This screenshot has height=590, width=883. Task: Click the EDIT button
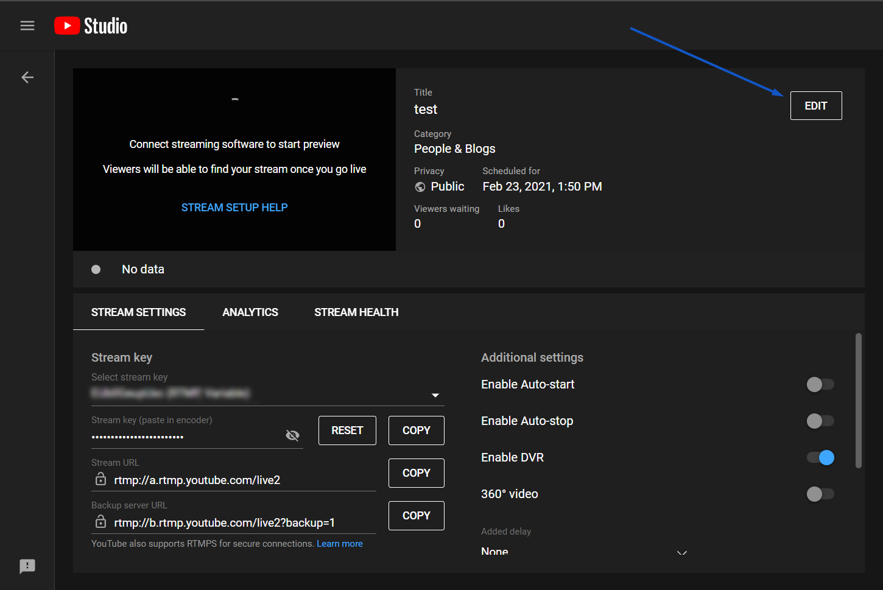pos(815,106)
